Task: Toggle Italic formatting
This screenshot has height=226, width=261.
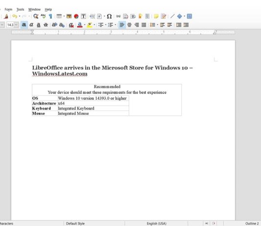Action: coord(31,25)
